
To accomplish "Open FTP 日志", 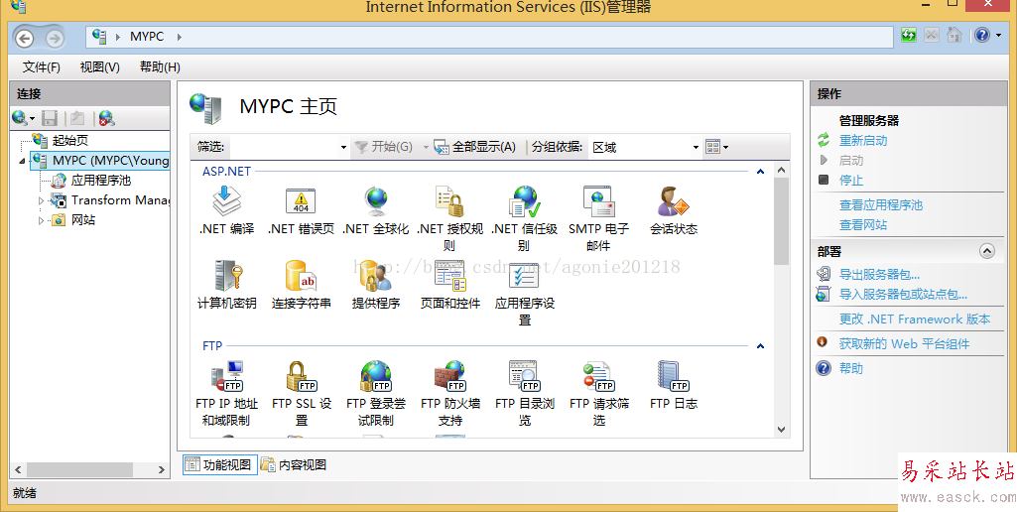I will [x=674, y=385].
